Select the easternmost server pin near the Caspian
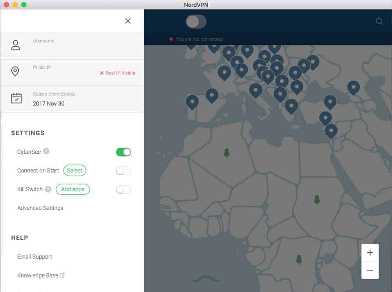392x292 pixels. (x=354, y=88)
